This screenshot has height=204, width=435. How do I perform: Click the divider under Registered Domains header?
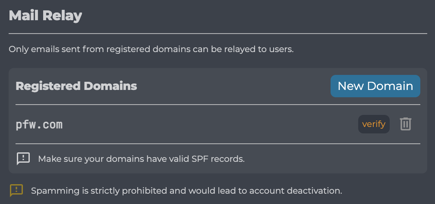217,105
